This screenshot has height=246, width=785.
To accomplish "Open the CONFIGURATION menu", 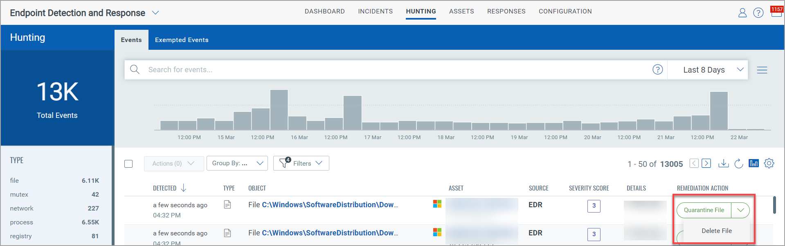I will coord(565,11).
